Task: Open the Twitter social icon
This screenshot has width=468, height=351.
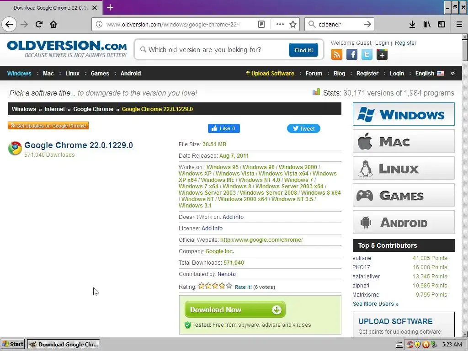Action: click(367, 55)
